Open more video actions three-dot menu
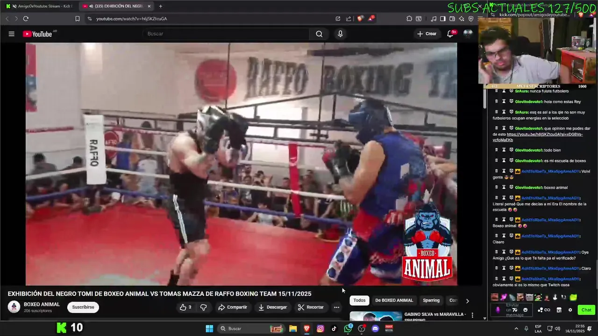Screen dimensions: 598x336 [x=336, y=307]
